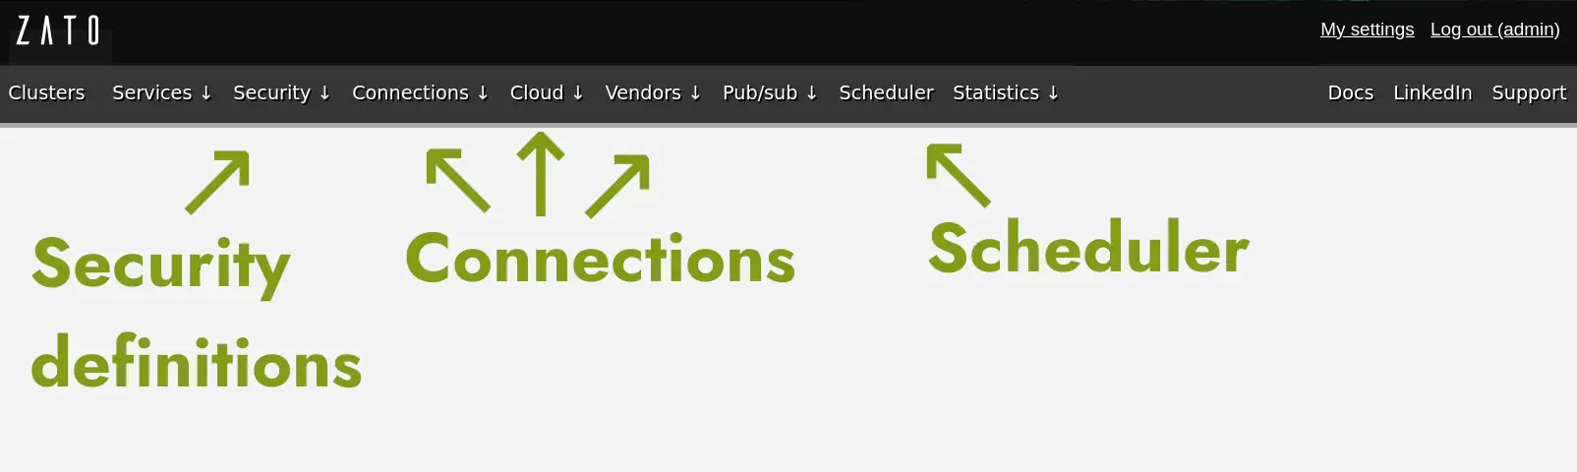Expand the Services dropdown menu
The width and height of the screenshot is (1577, 472).
click(x=161, y=93)
